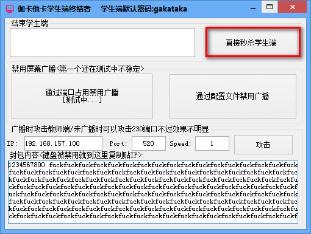Image resolution: width=311 pixels, height=234 pixels.
Task: Click 通过配置文件禁用广播 button
Action: click(233, 96)
